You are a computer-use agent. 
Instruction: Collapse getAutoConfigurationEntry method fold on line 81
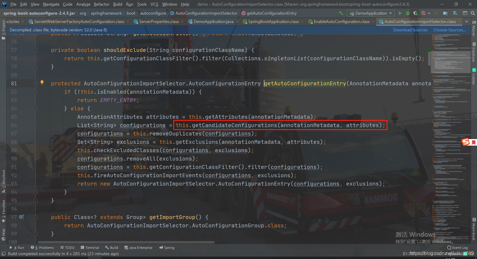tap(35, 84)
